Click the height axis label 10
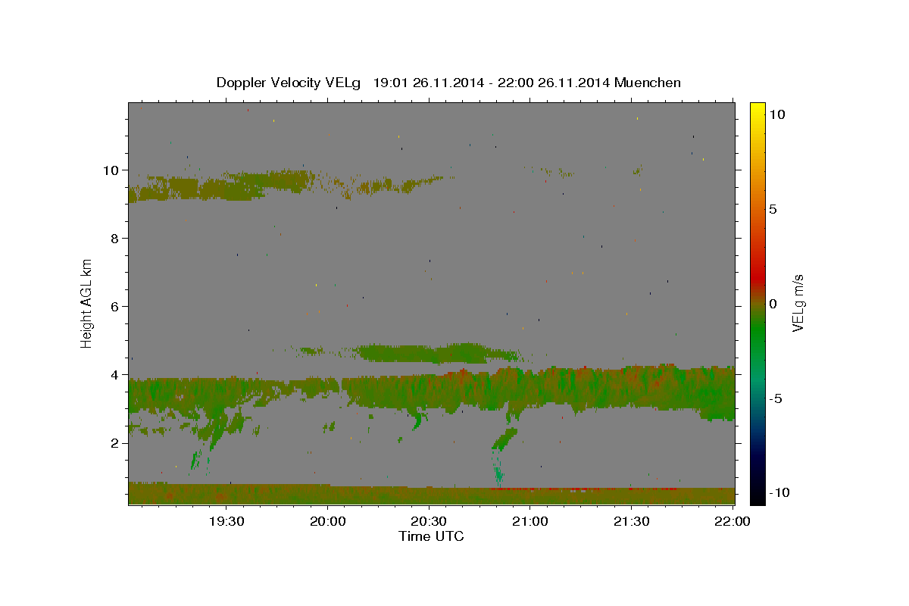Screen dimensions: 909x606 [x=112, y=170]
